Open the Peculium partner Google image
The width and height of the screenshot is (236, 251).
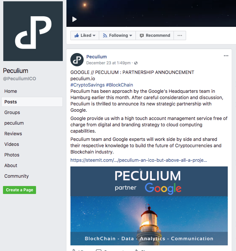[x=149, y=206]
